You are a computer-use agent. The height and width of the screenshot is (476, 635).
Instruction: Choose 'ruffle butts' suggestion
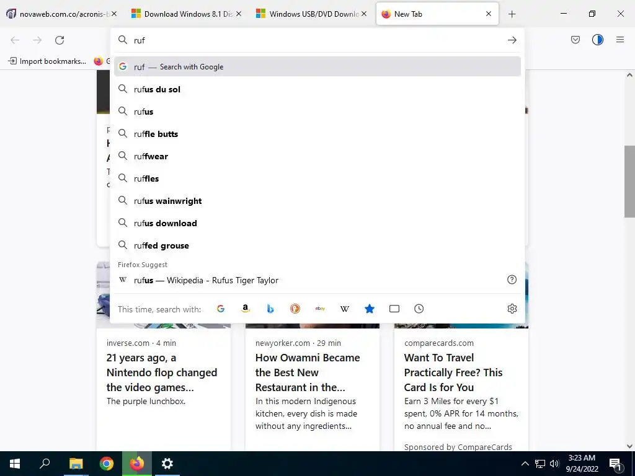[317, 134]
